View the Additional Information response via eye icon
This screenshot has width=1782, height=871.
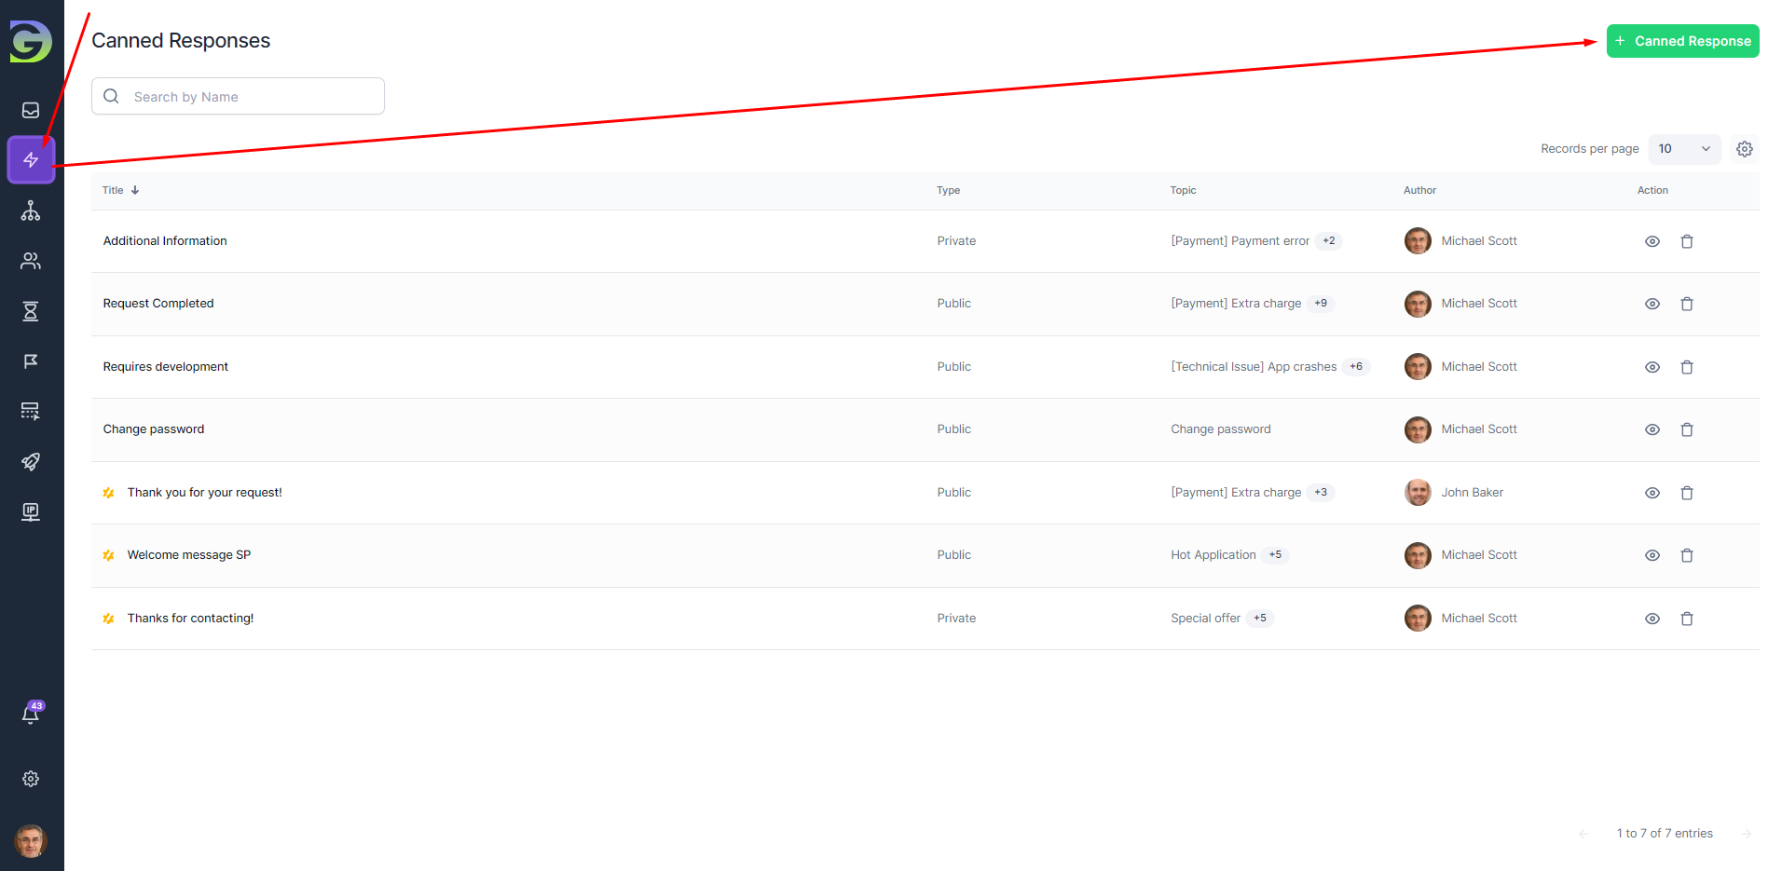1652,241
